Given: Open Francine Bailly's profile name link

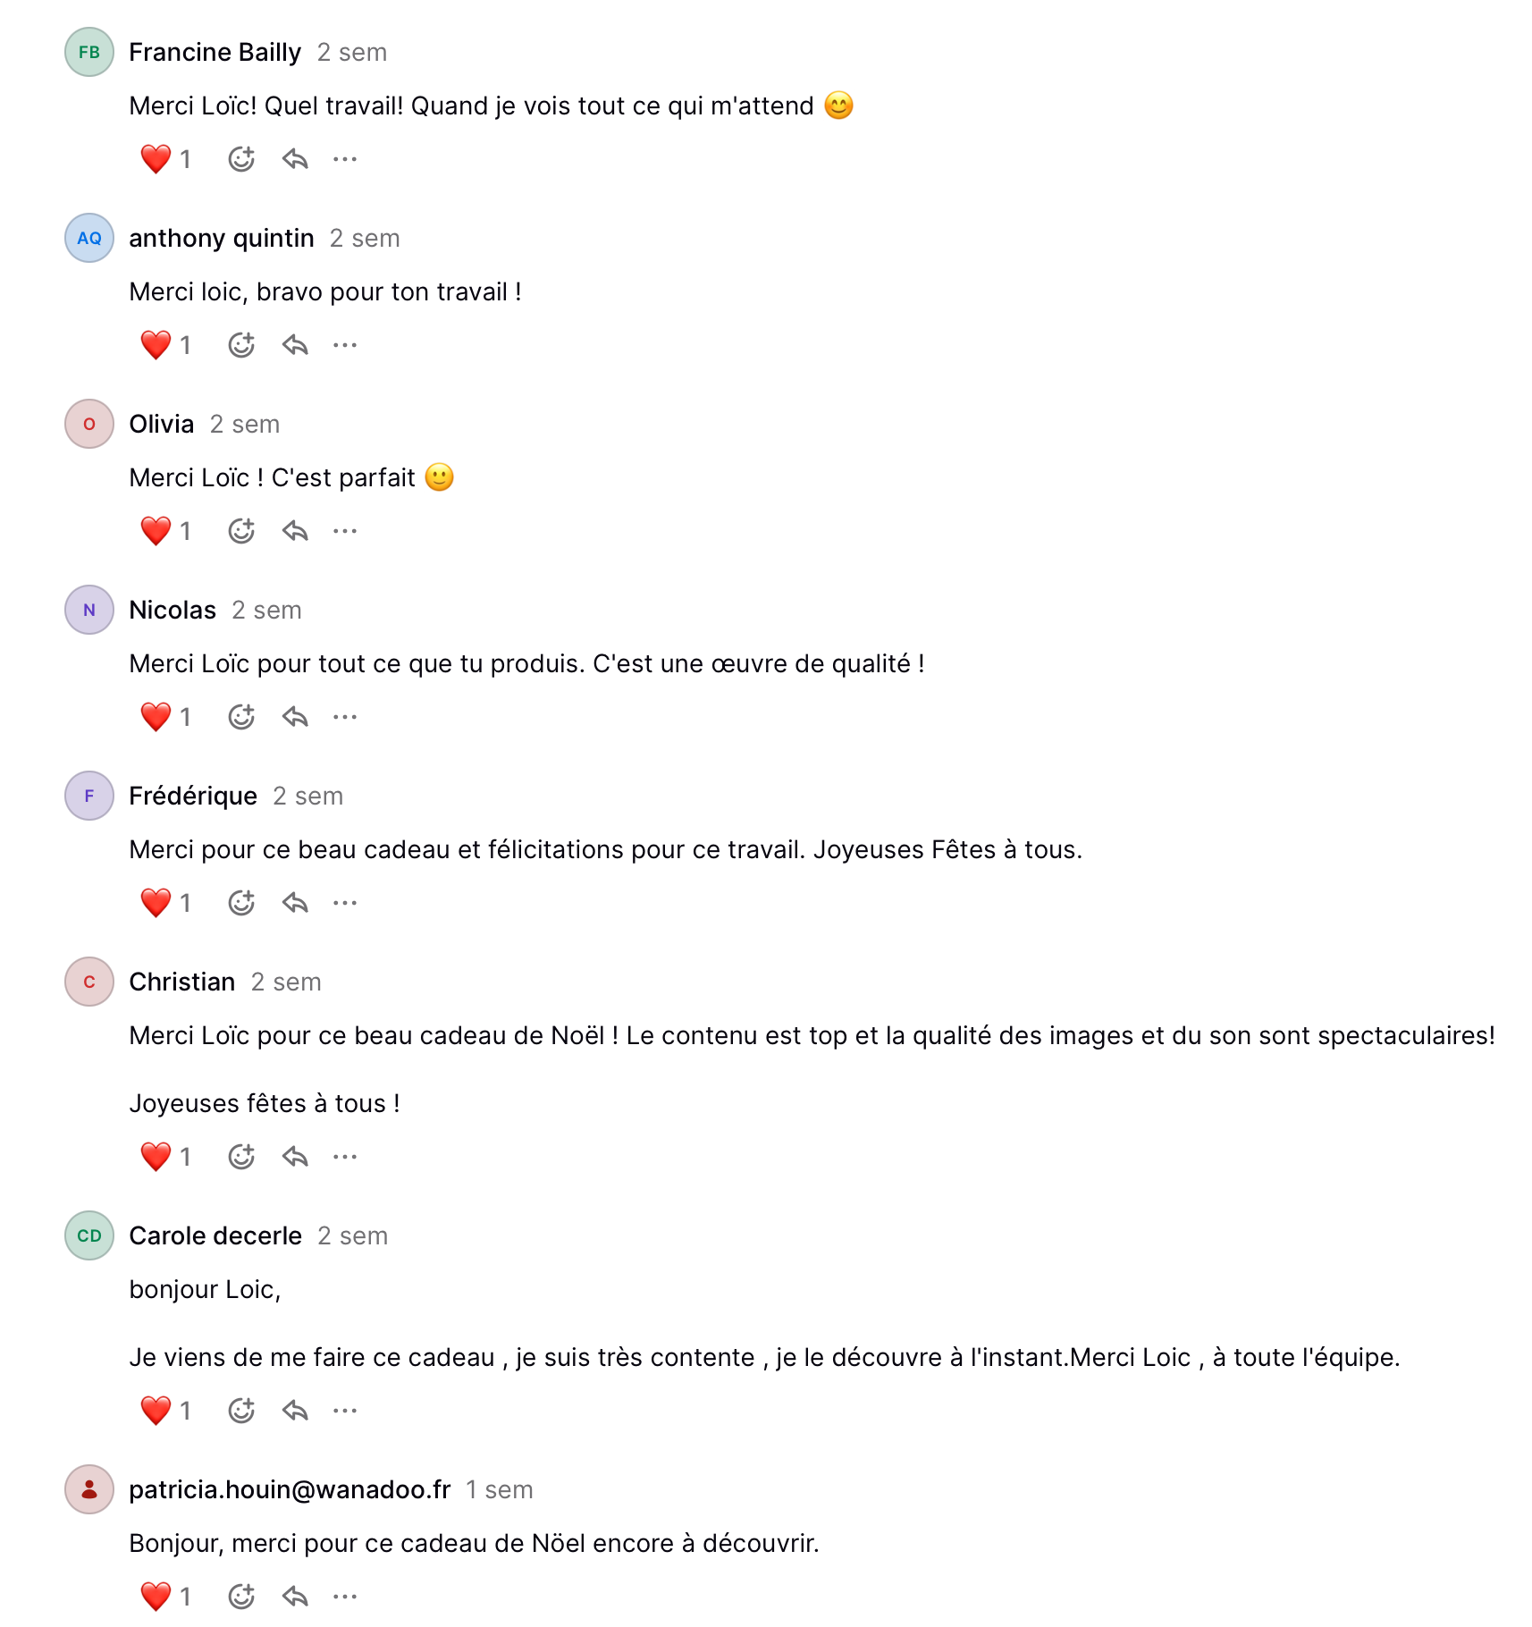Looking at the screenshot, I should click(215, 53).
